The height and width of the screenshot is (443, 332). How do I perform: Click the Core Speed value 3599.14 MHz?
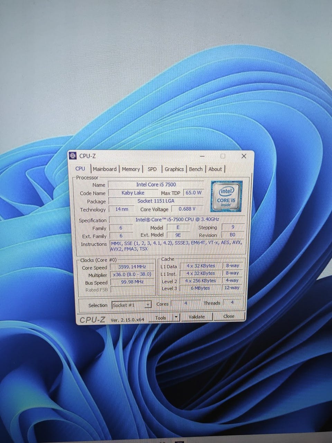click(x=132, y=267)
